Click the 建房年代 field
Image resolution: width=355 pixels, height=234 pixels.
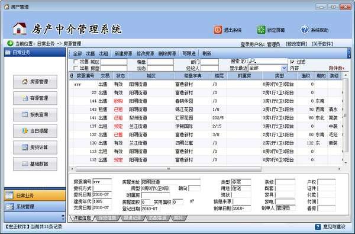tap(102, 201)
